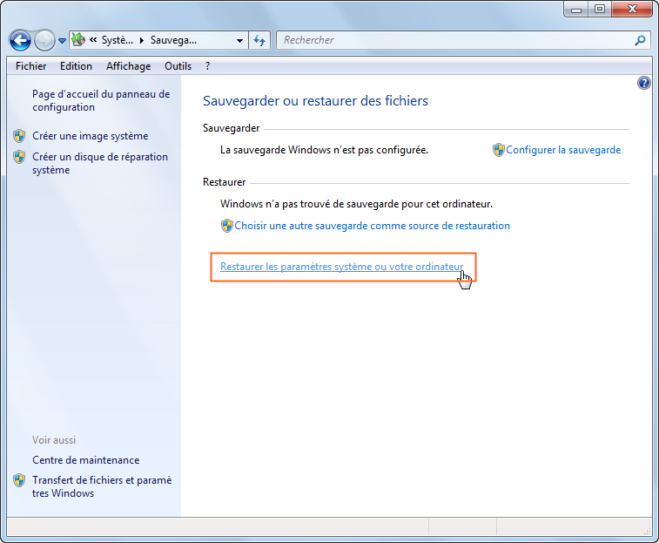Viewport: 659px width, 543px height.
Task: Close the window with red X
Action: [x=632, y=10]
